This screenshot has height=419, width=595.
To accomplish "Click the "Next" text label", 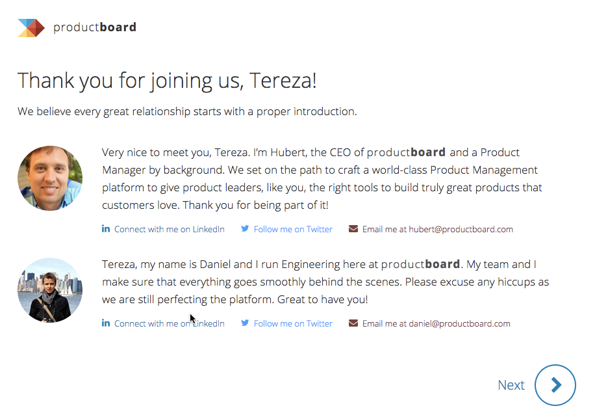I will tap(511, 385).
